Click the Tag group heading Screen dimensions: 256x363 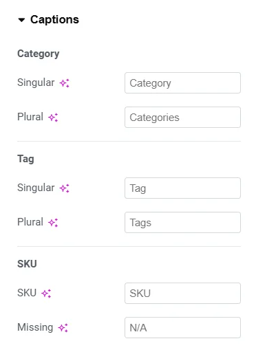pyautogui.click(x=25, y=159)
